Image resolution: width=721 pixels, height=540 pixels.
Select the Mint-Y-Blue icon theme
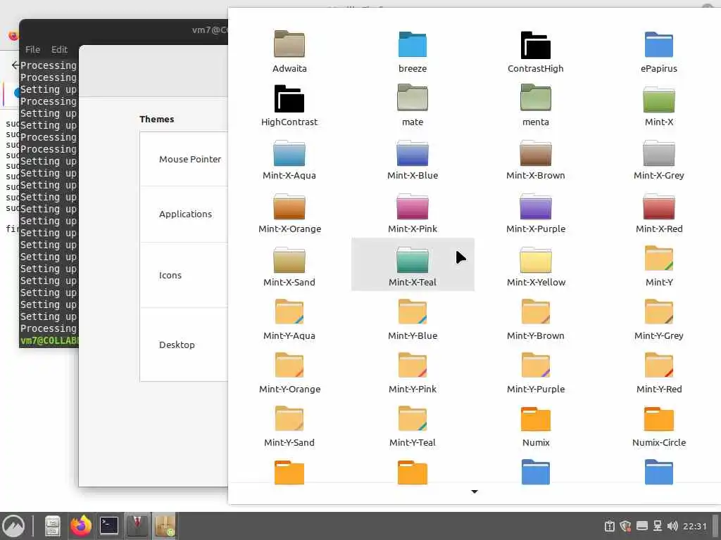(413, 319)
